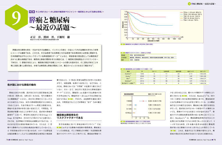Click the combined risk value 2.10
The image size is (222, 145).
[191, 74]
